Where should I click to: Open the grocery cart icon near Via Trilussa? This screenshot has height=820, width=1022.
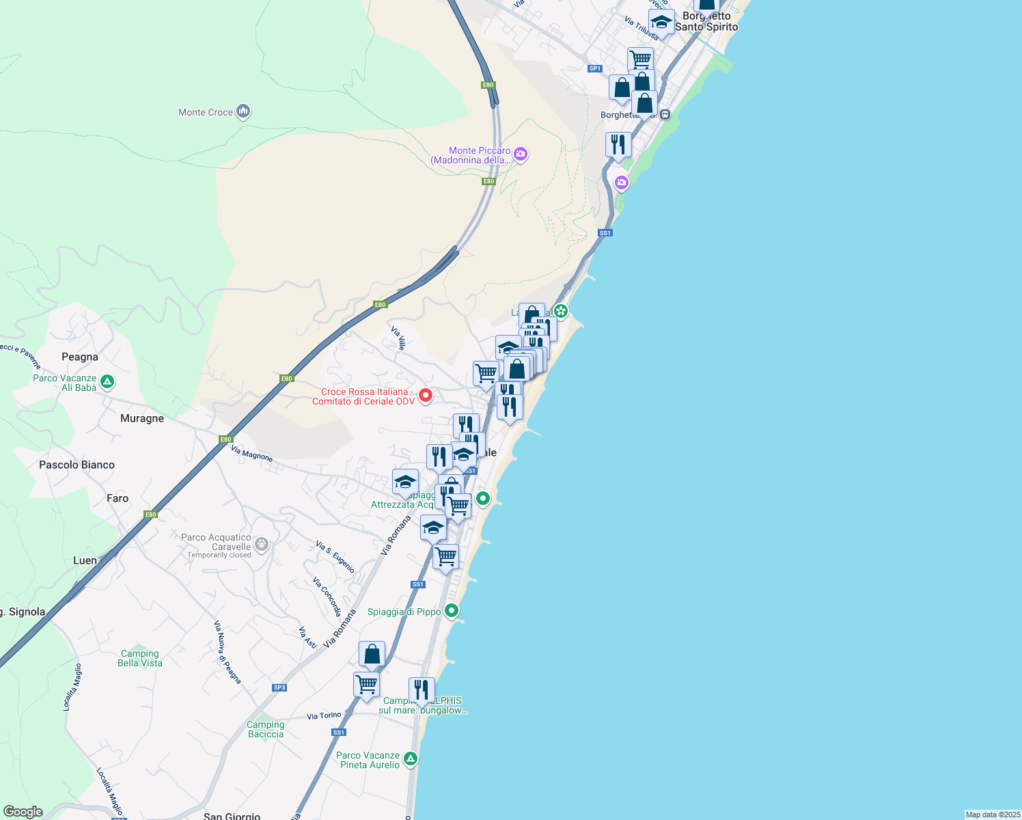tap(640, 59)
